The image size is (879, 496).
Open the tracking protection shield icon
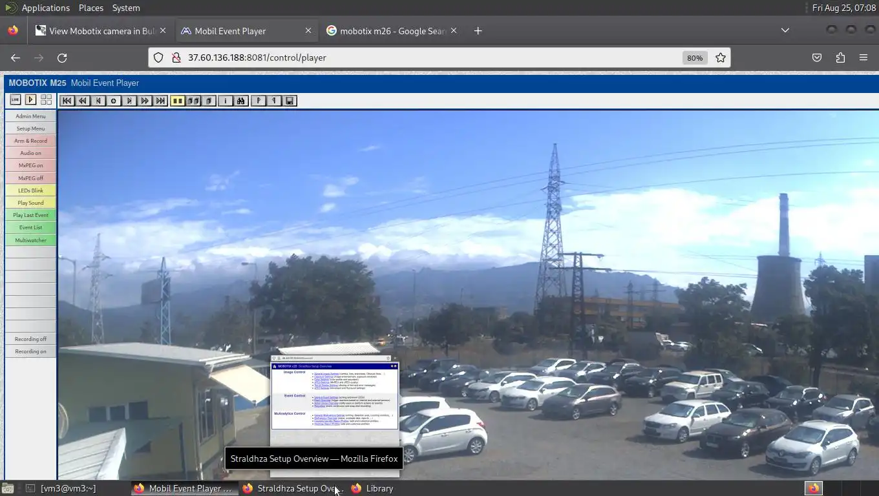tap(158, 57)
